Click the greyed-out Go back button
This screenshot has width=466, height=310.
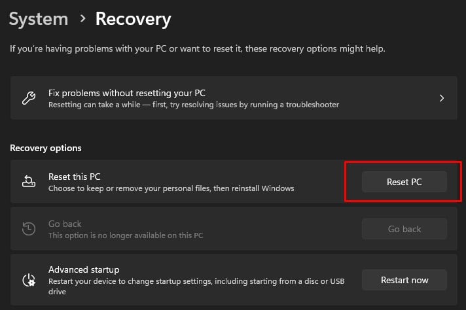(x=404, y=229)
